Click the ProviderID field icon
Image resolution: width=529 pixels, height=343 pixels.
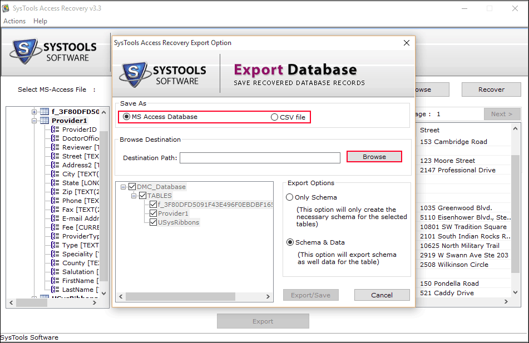click(x=55, y=130)
